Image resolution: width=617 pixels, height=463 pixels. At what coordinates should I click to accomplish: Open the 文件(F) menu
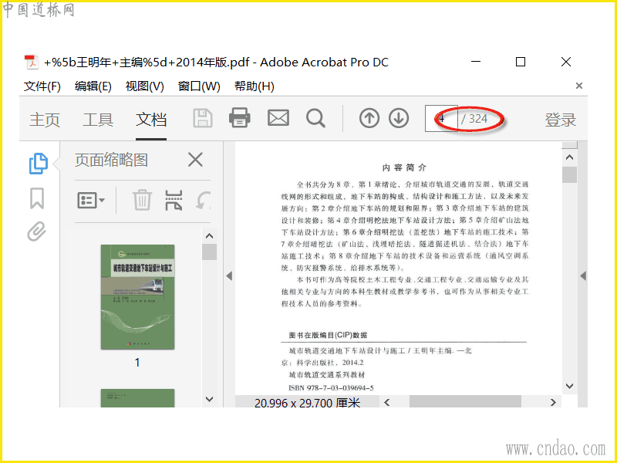tap(42, 86)
